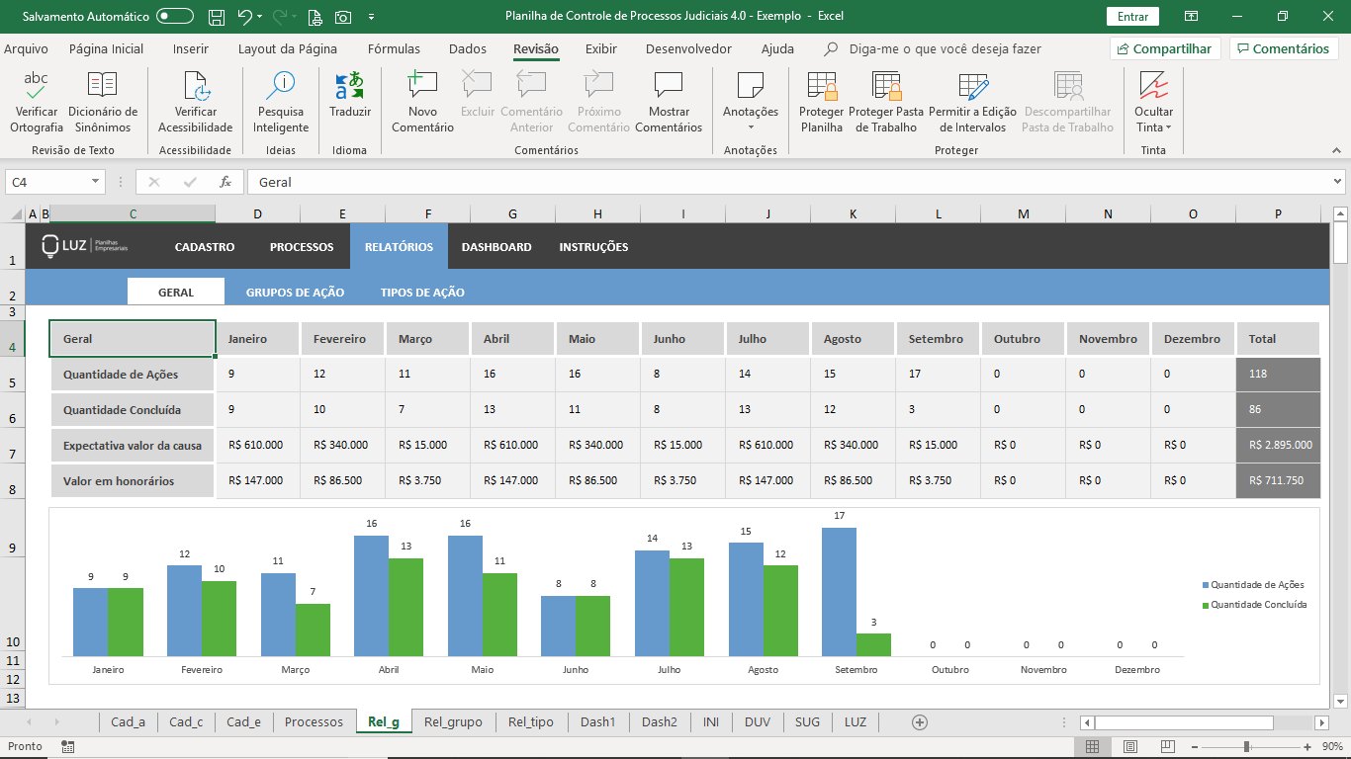Click the zoom slider in status bar
This screenshot has width=1351, height=759.
1246,747
